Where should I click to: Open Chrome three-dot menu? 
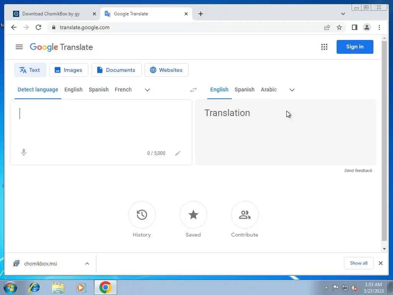click(x=379, y=27)
